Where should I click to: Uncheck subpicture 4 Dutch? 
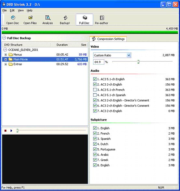[95, 144]
